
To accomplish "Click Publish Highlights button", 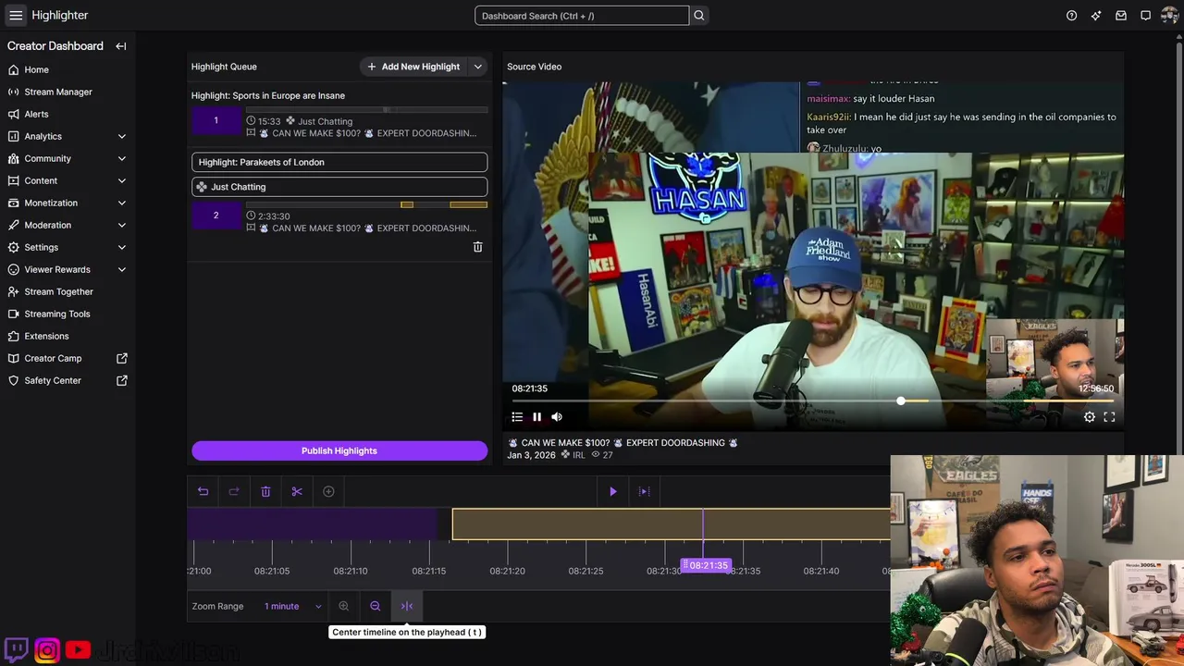I will [x=339, y=450].
